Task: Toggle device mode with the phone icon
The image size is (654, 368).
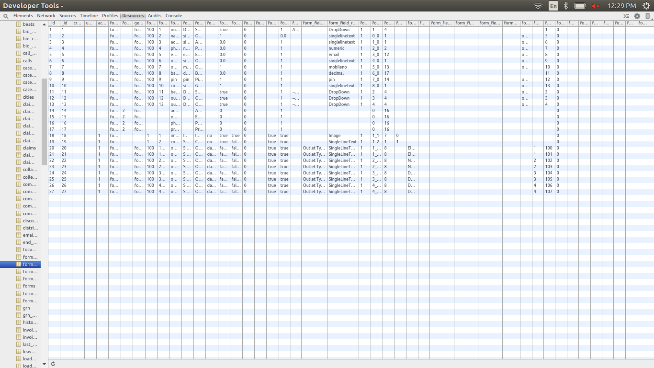Action: (647, 15)
